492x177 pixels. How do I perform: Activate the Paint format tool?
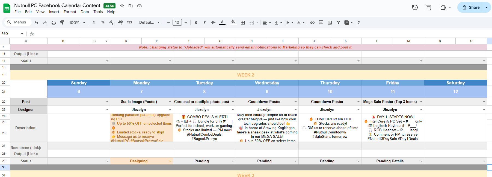pos(62,23)
